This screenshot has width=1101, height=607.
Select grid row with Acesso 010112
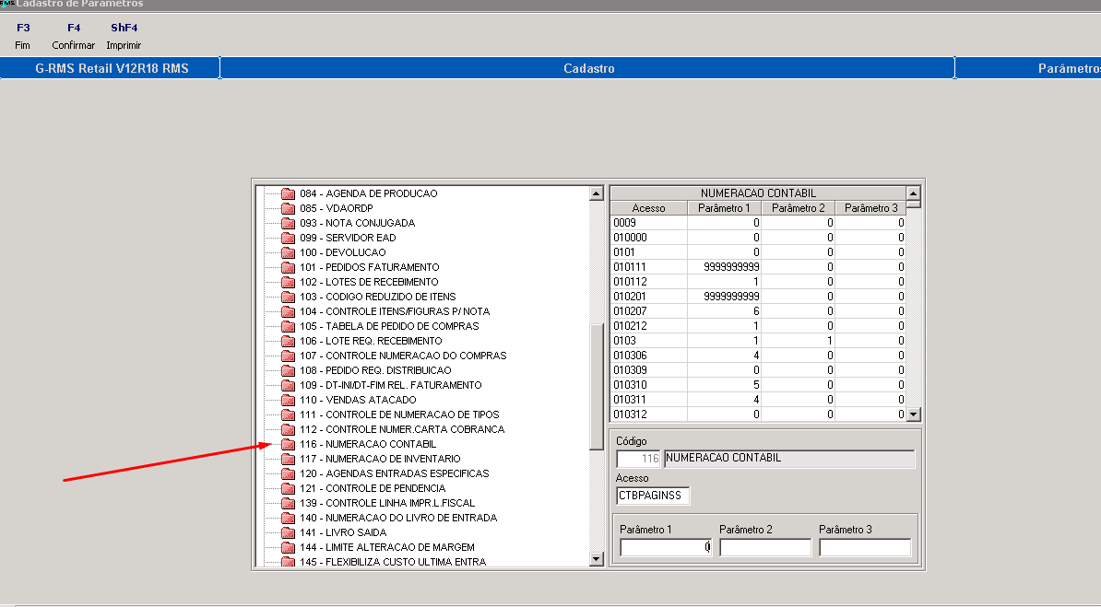[758, 282]
